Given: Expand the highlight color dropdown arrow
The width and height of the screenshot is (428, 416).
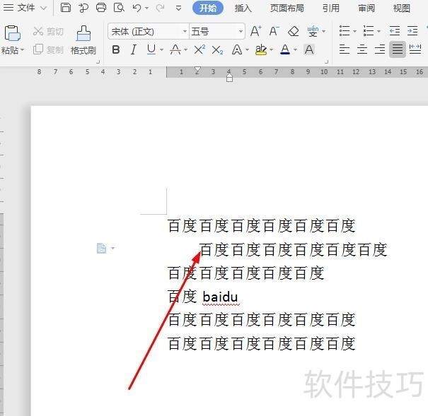Looking at the screenshot, I should (x=272, y=50).
